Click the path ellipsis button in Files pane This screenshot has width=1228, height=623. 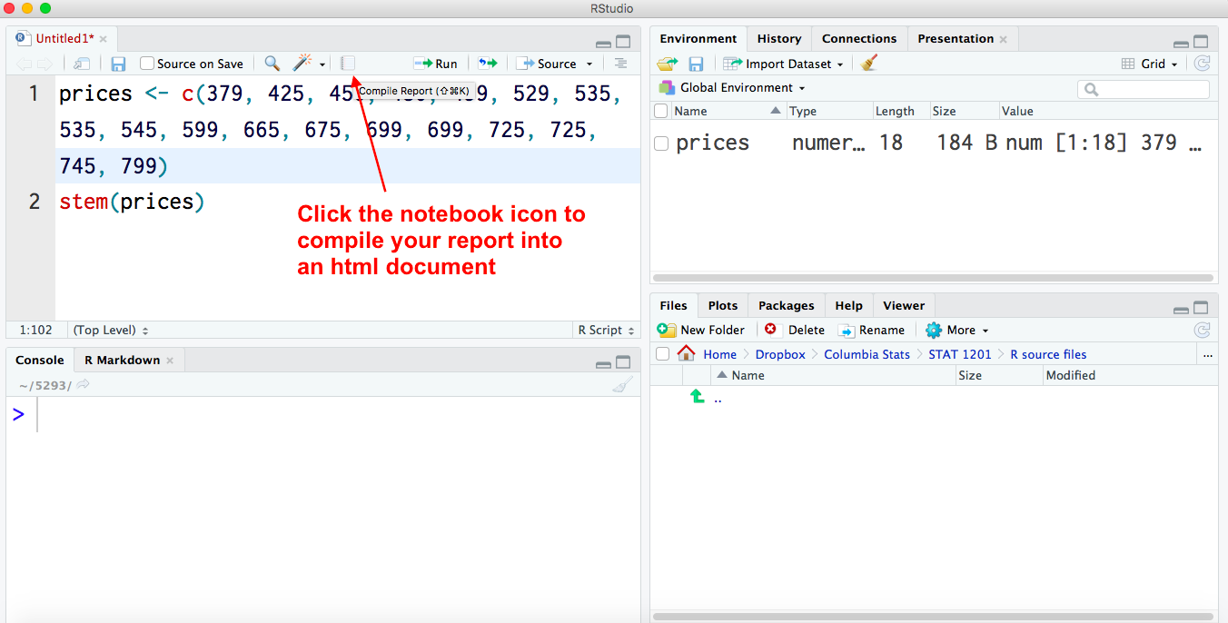1207,355
